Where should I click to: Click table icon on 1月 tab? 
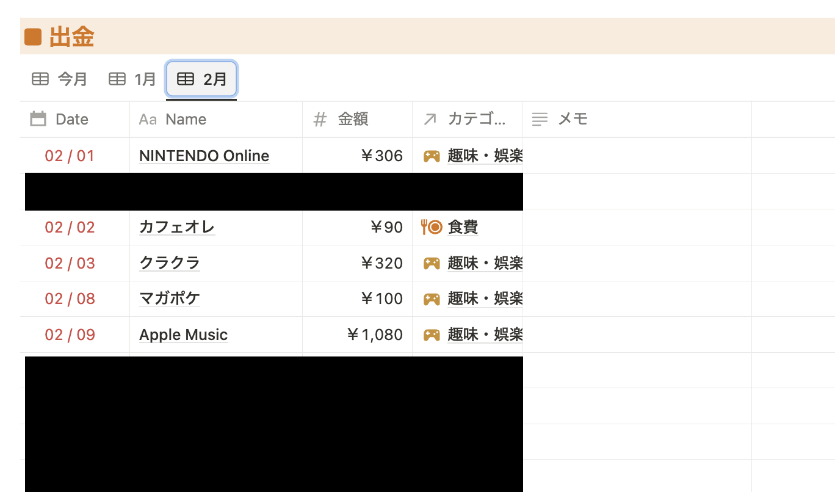point(117,79)
